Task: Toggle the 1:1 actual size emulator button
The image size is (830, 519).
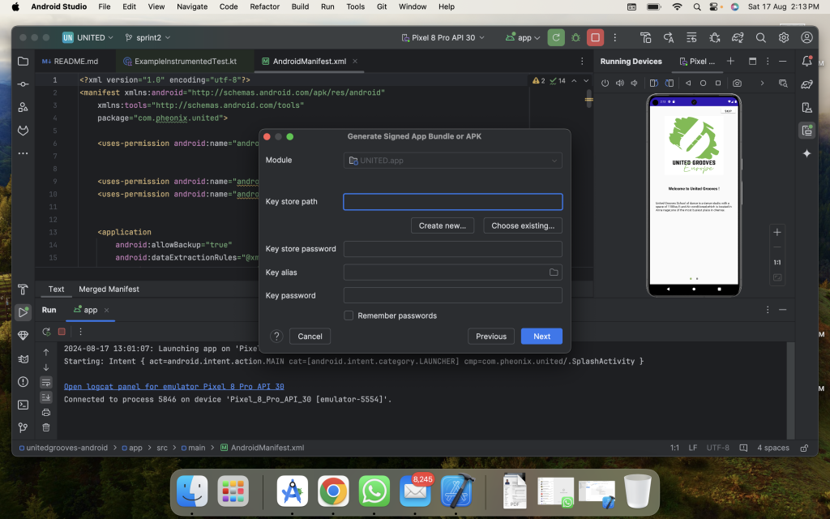Action: [x=777, y=262]
